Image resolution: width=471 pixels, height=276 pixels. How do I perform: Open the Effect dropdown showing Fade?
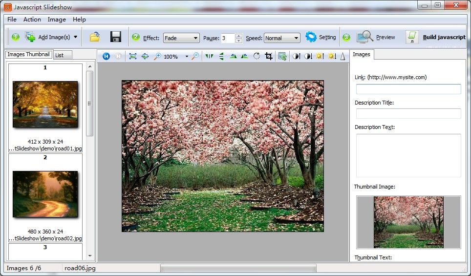(181, 38)
